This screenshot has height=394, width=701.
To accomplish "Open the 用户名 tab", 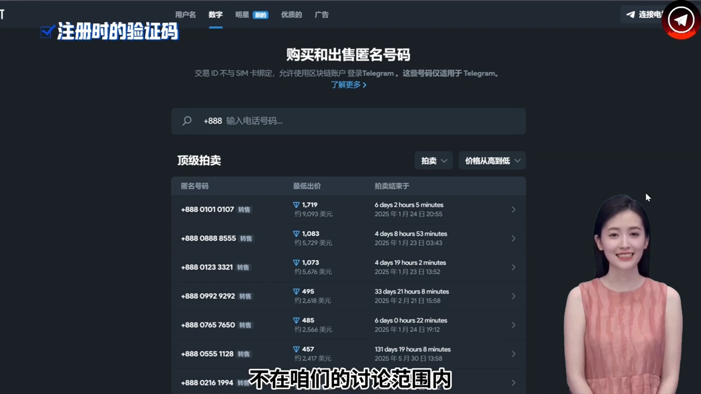I will tap(185, 15).
